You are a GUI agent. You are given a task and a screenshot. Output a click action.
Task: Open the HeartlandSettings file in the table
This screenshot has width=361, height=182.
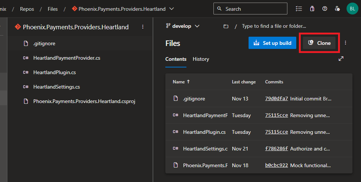point(205,149)
